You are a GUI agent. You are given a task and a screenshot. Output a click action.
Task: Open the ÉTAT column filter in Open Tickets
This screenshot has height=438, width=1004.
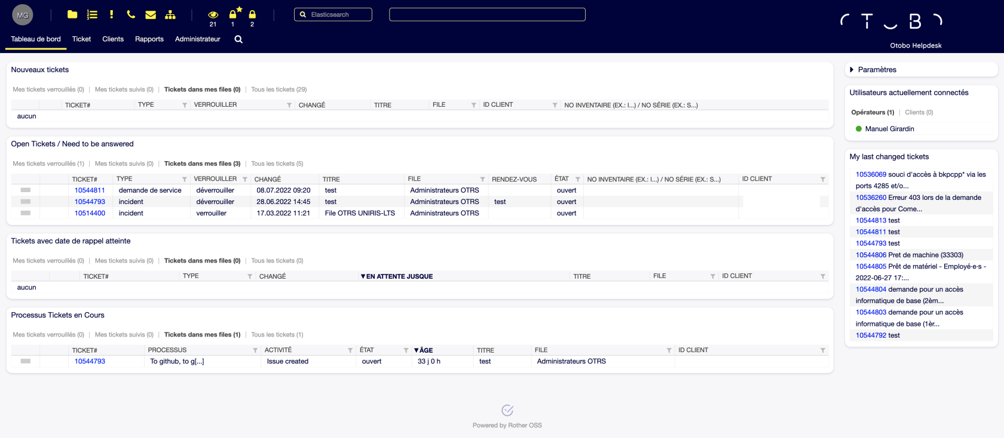point(578,179)
